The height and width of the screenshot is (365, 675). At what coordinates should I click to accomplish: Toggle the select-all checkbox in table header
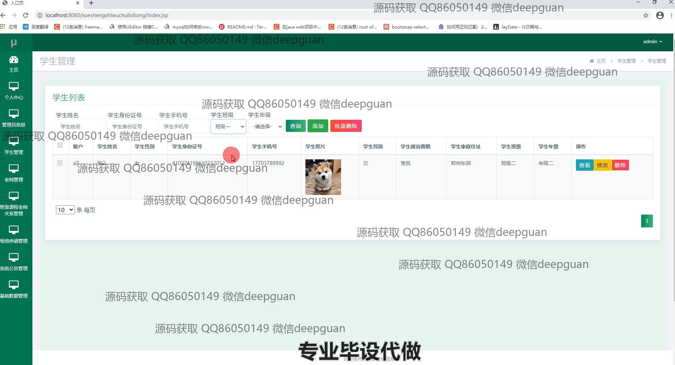(60, 145)
